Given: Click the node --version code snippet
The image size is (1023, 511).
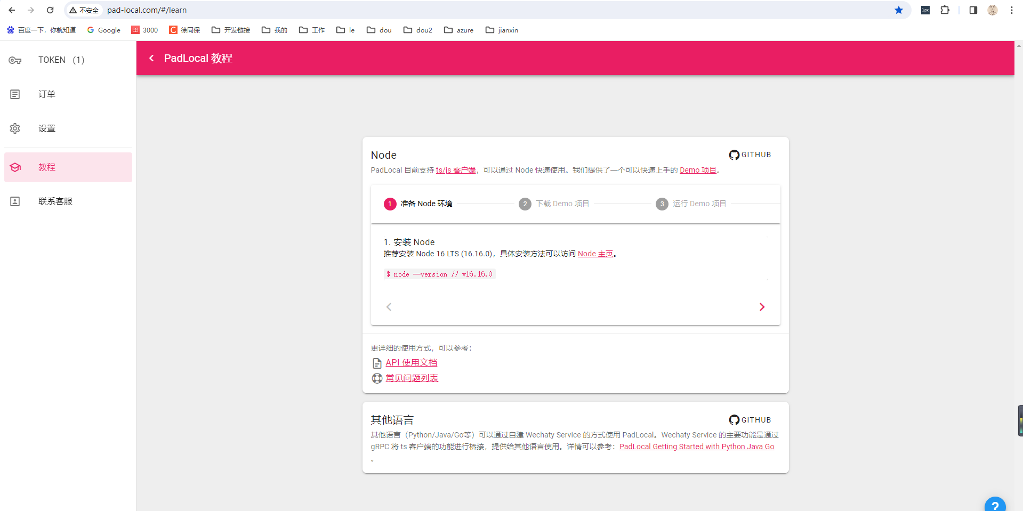Looking at the screenshot, I should (x=440, y=274).
